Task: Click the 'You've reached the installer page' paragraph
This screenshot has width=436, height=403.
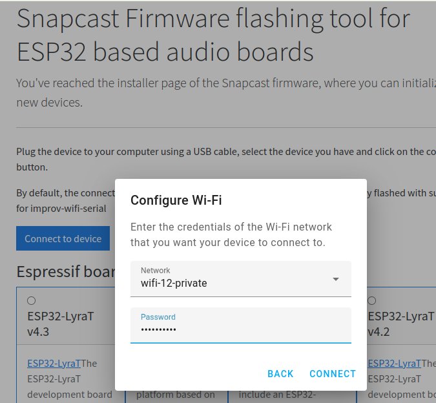Action: point(226,92)
